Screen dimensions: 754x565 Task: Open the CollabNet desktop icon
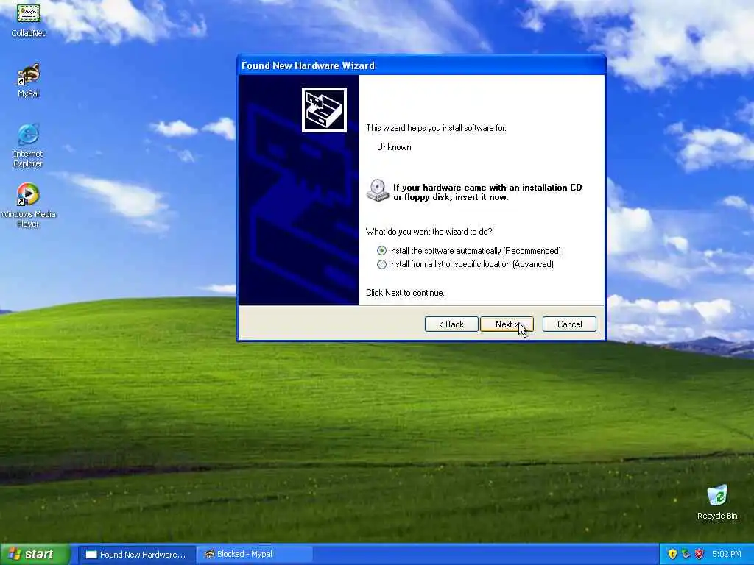[29, 19]
